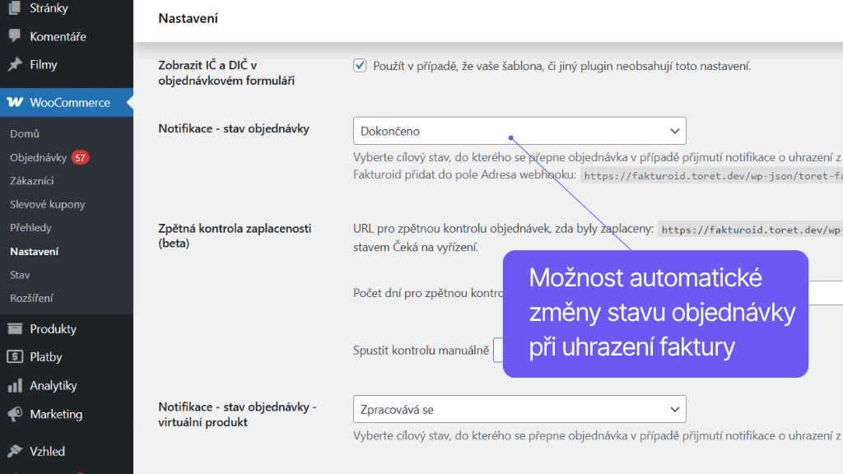Select Přehledy in WooCommerce submenu
The width and height of the screenshot is (843, 474).
pos(30,228)
